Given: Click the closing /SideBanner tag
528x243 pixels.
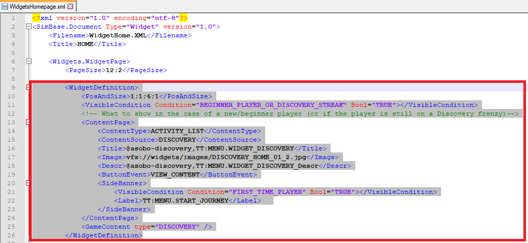Looking at the screenshot, I should (x=124, y=209).
